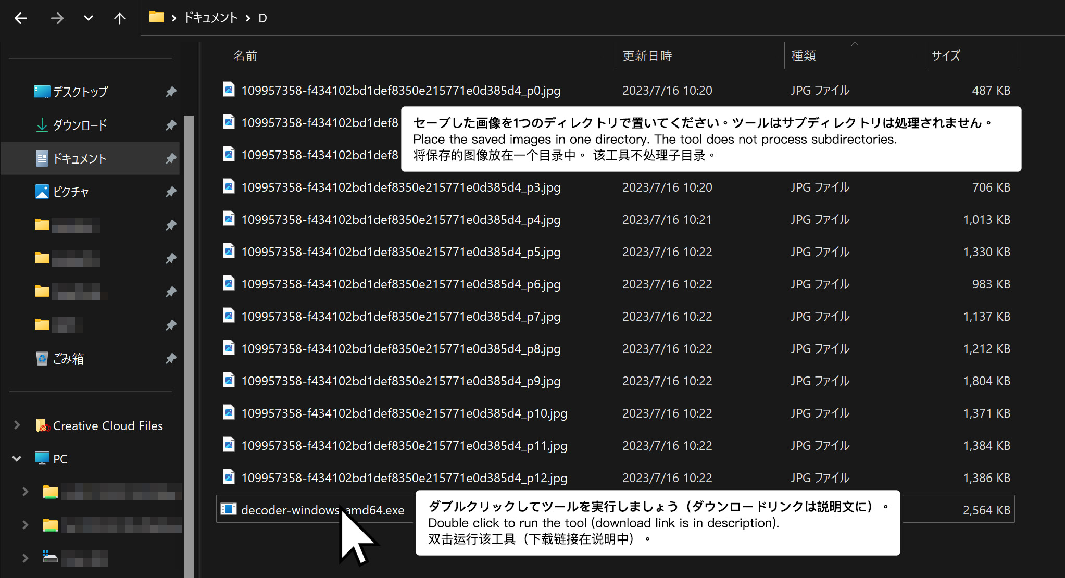Click the 2,564 KB size of the decoder
The height and width of the screenshot is (578, 1065).
coord(987,510)
